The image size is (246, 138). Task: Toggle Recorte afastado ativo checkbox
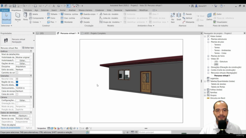17,85
